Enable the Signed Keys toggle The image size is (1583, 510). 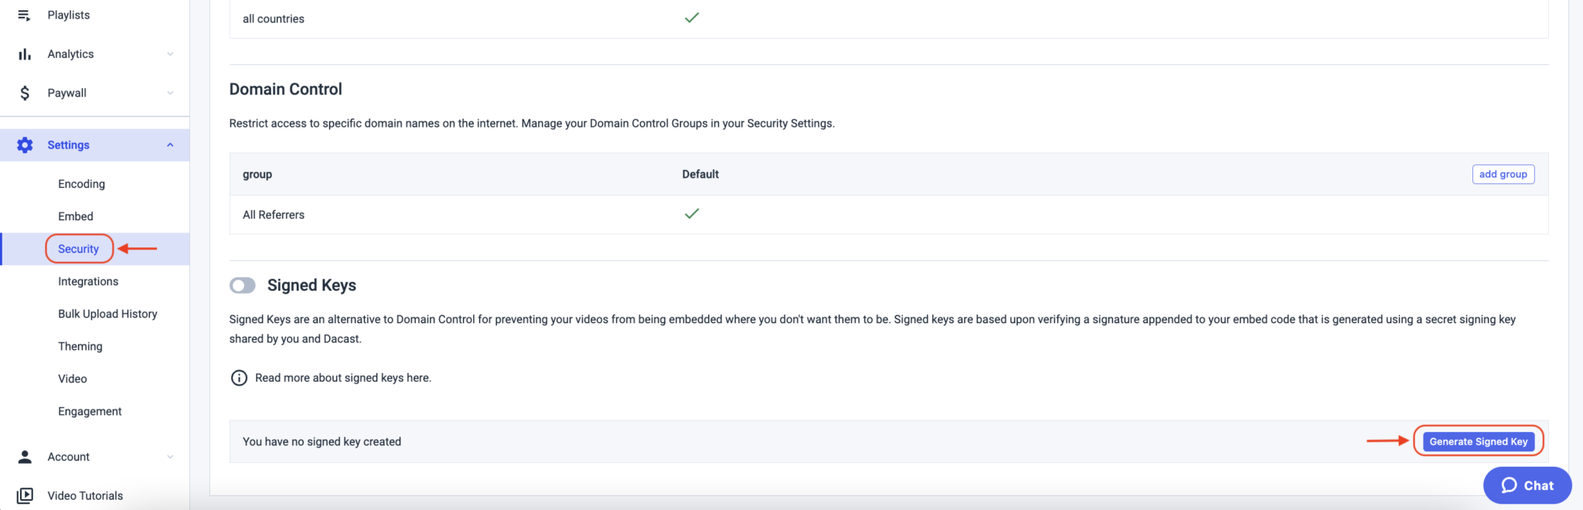pyautogui.click(x=243, y=285)
